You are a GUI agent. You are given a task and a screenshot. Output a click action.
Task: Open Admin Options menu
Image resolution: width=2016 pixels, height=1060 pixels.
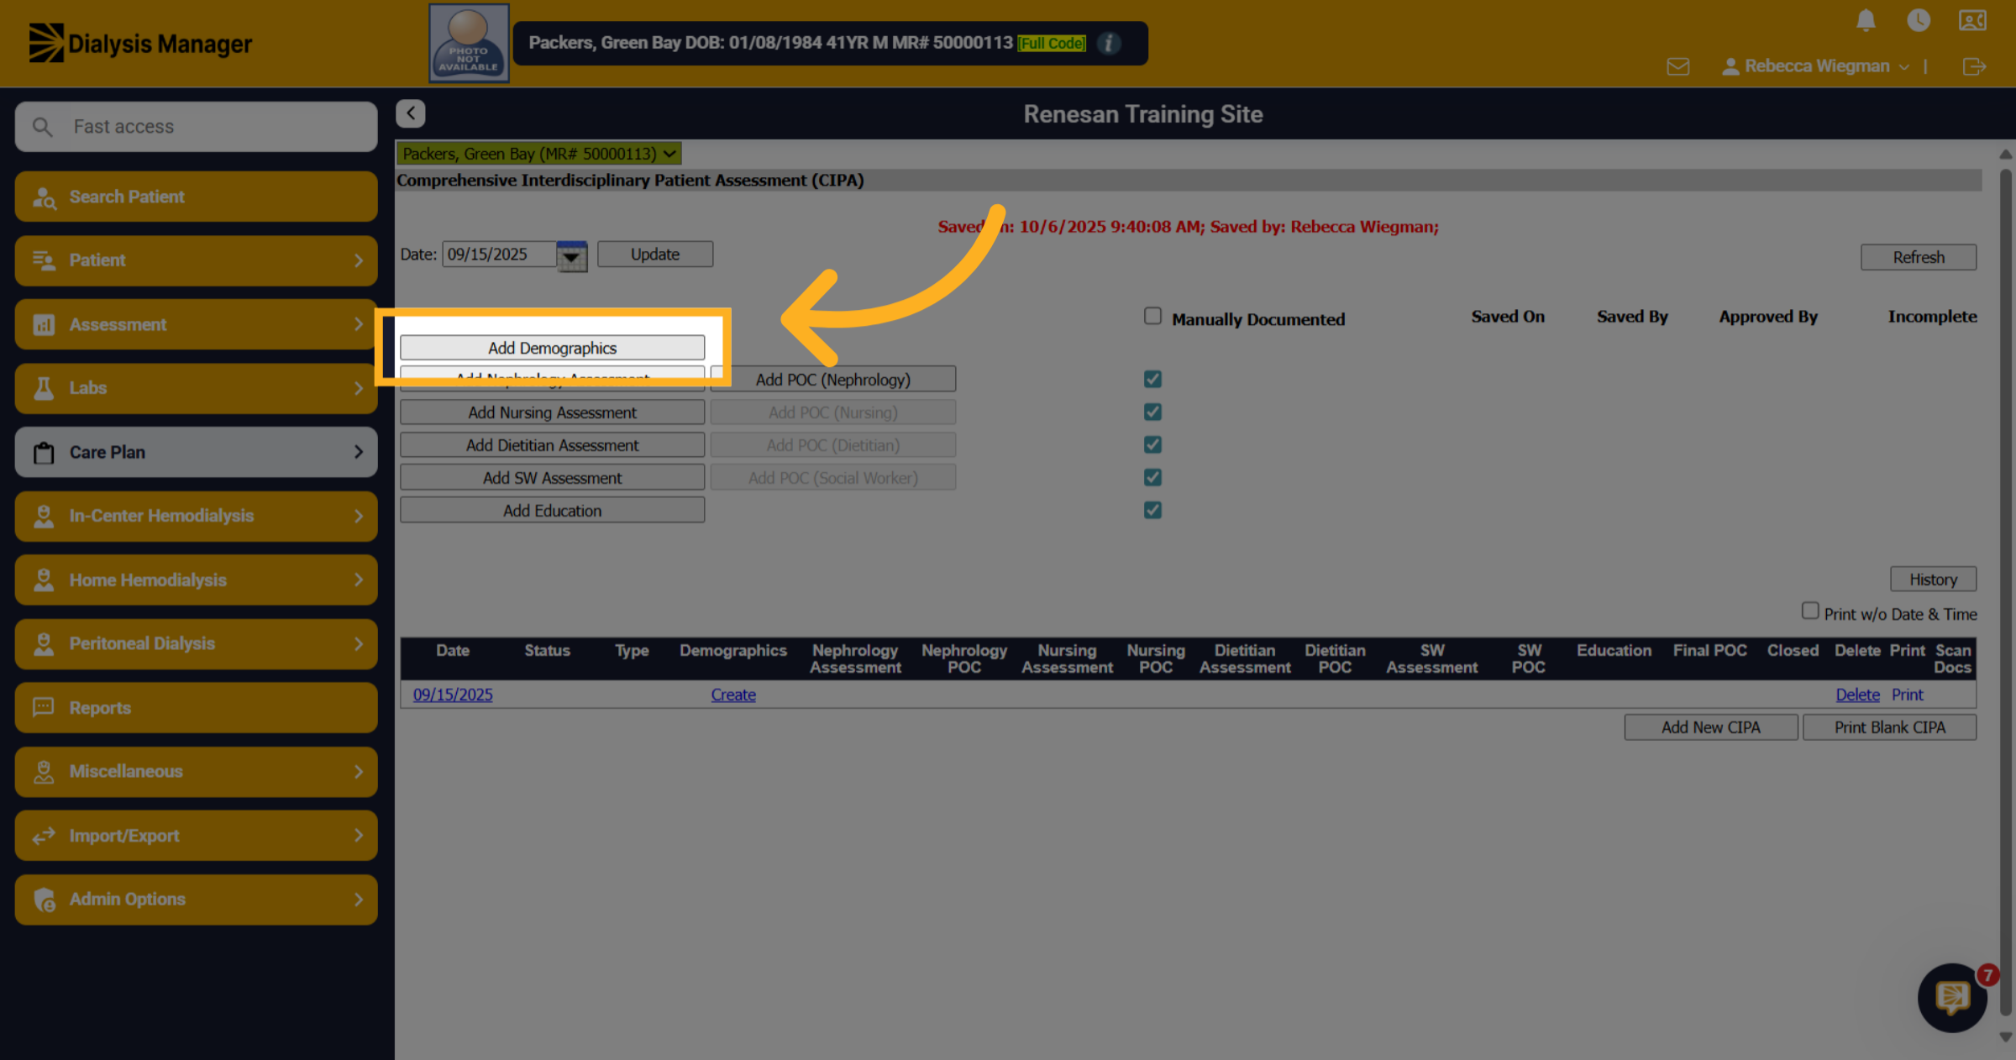click(x=196, y=899)
